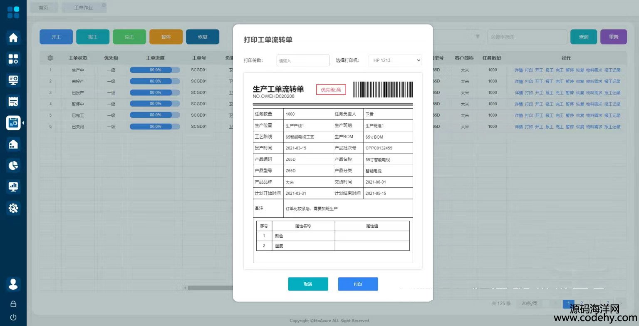Open 详情 link in the first table row
Screen dimensions: 639x326
(518, 70)
